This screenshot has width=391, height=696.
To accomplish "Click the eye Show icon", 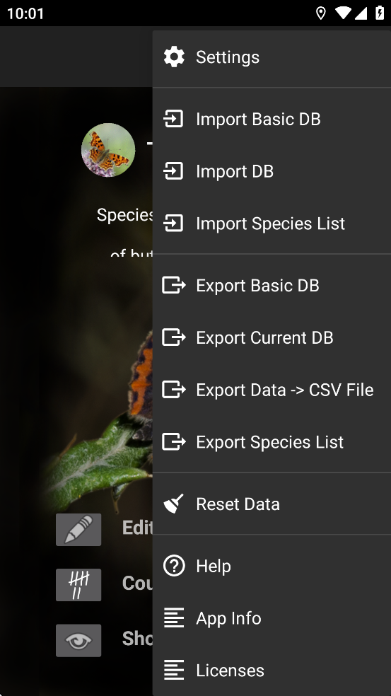I will 78,640.
